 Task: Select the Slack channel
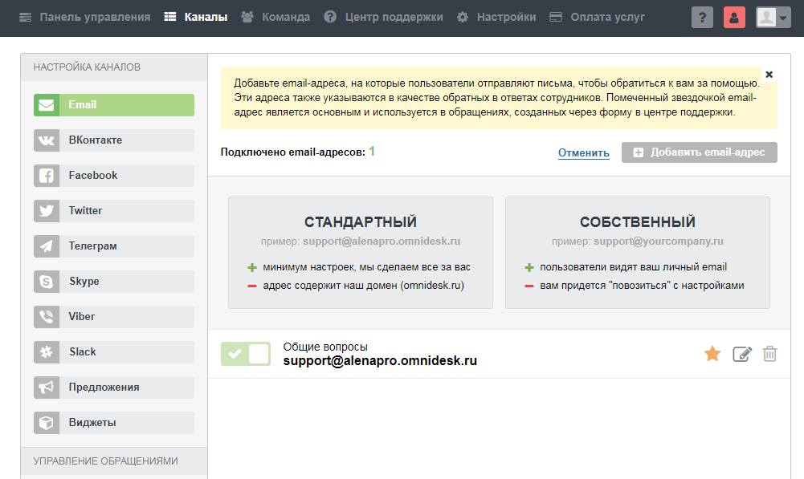pyautogui.click(x=112, y=351)
